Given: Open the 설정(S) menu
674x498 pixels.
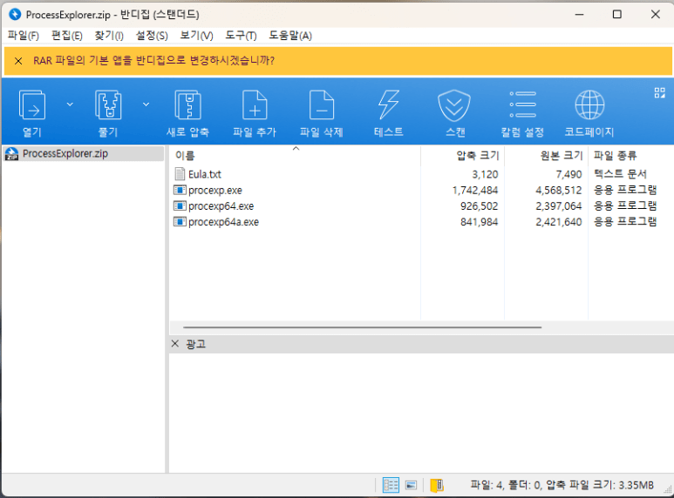Looking at the screenshot, I should (x=152, y=36).
